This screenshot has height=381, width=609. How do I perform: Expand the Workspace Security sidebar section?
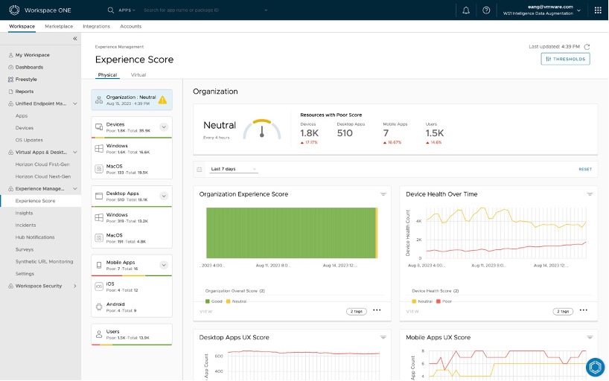tap(74, 286)
